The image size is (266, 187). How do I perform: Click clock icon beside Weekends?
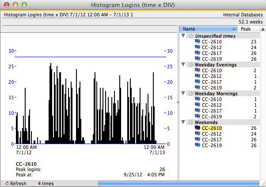coord(191,122)
